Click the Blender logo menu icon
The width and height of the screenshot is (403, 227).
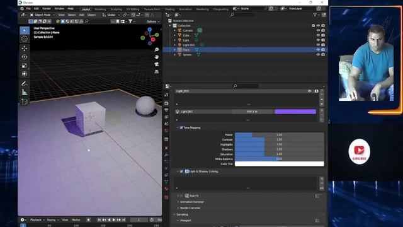pos(22,8)
